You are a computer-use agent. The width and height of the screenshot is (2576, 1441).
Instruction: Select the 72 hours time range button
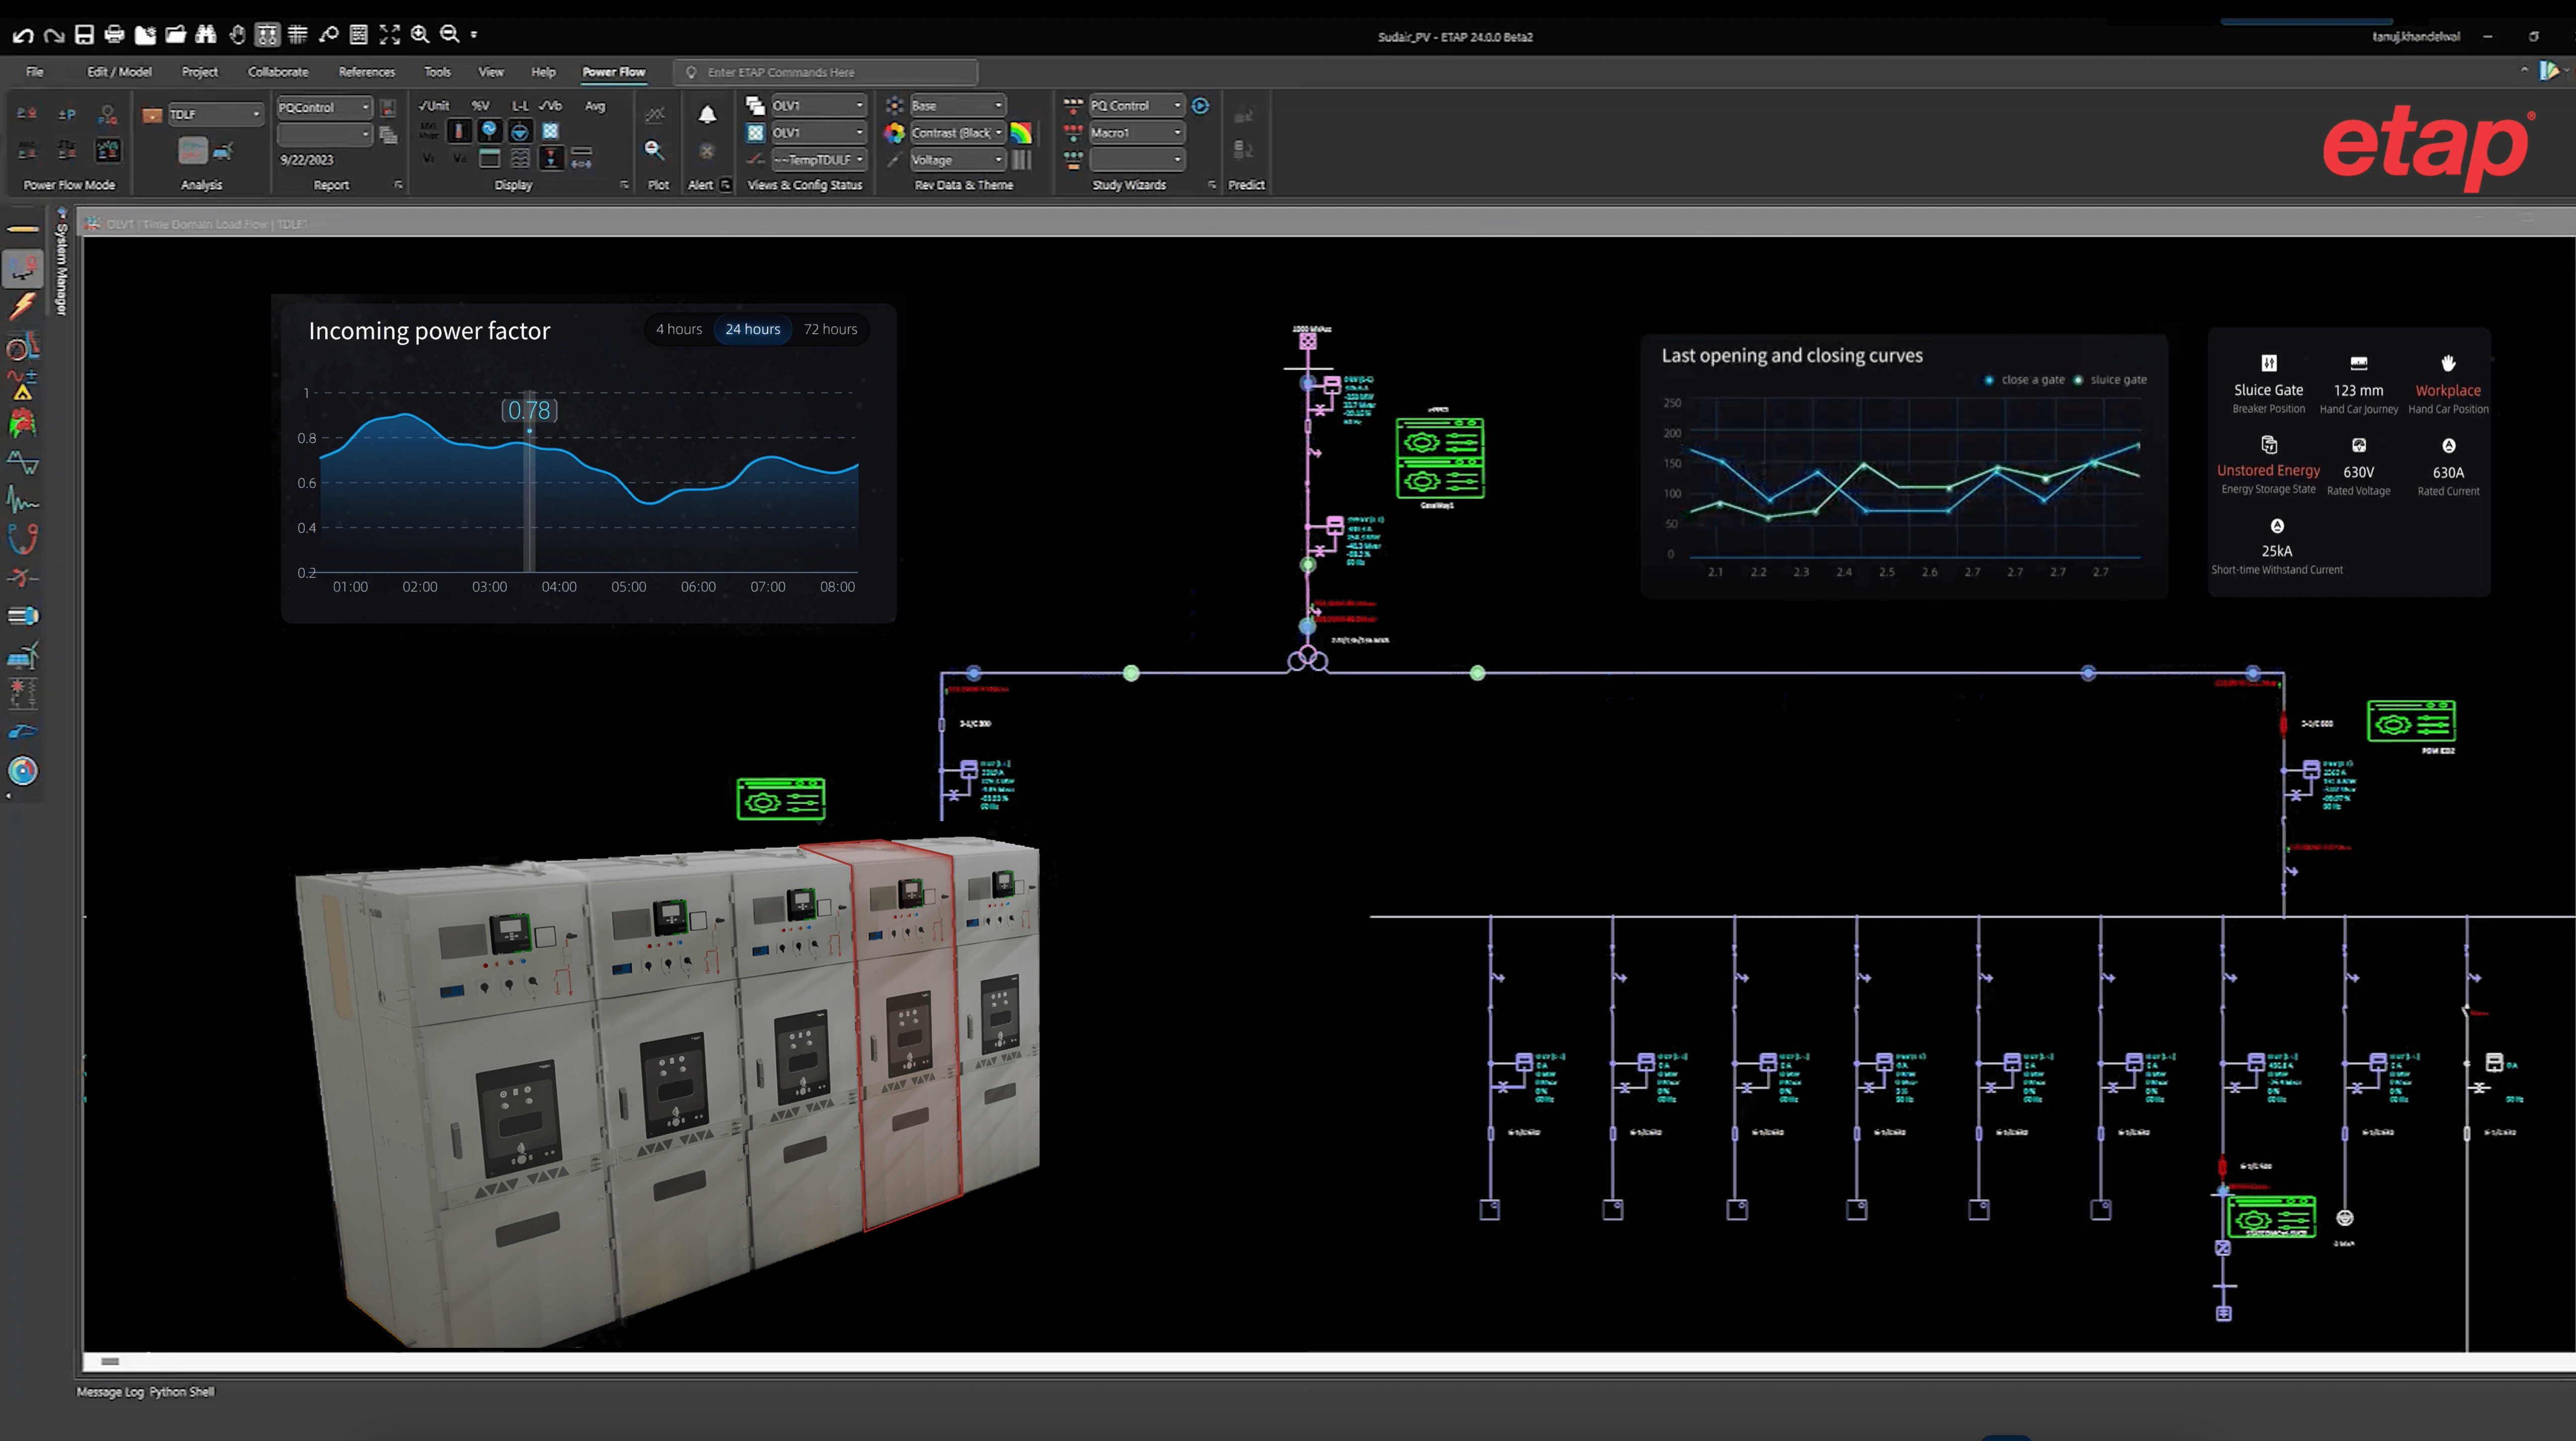(830, 329)
